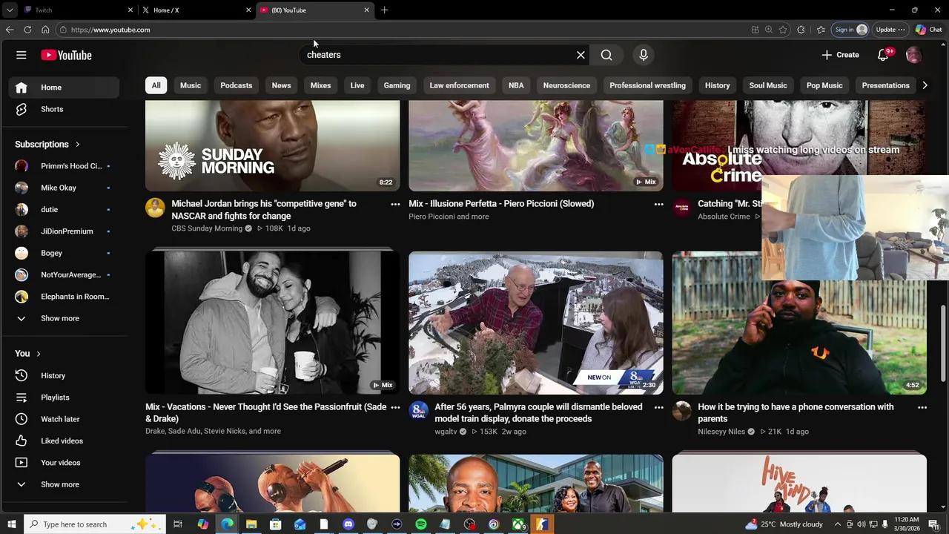949x534 pixels.
Task: Open Your videos in the sidebar
Action: tap(64, 463)
